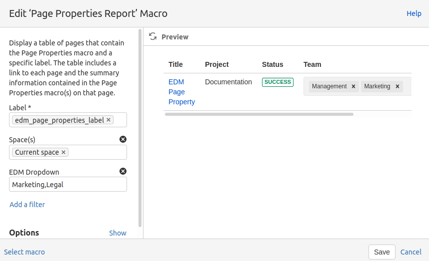
Task: Cancel editing the macro
Action: click(x=410, y=252)
